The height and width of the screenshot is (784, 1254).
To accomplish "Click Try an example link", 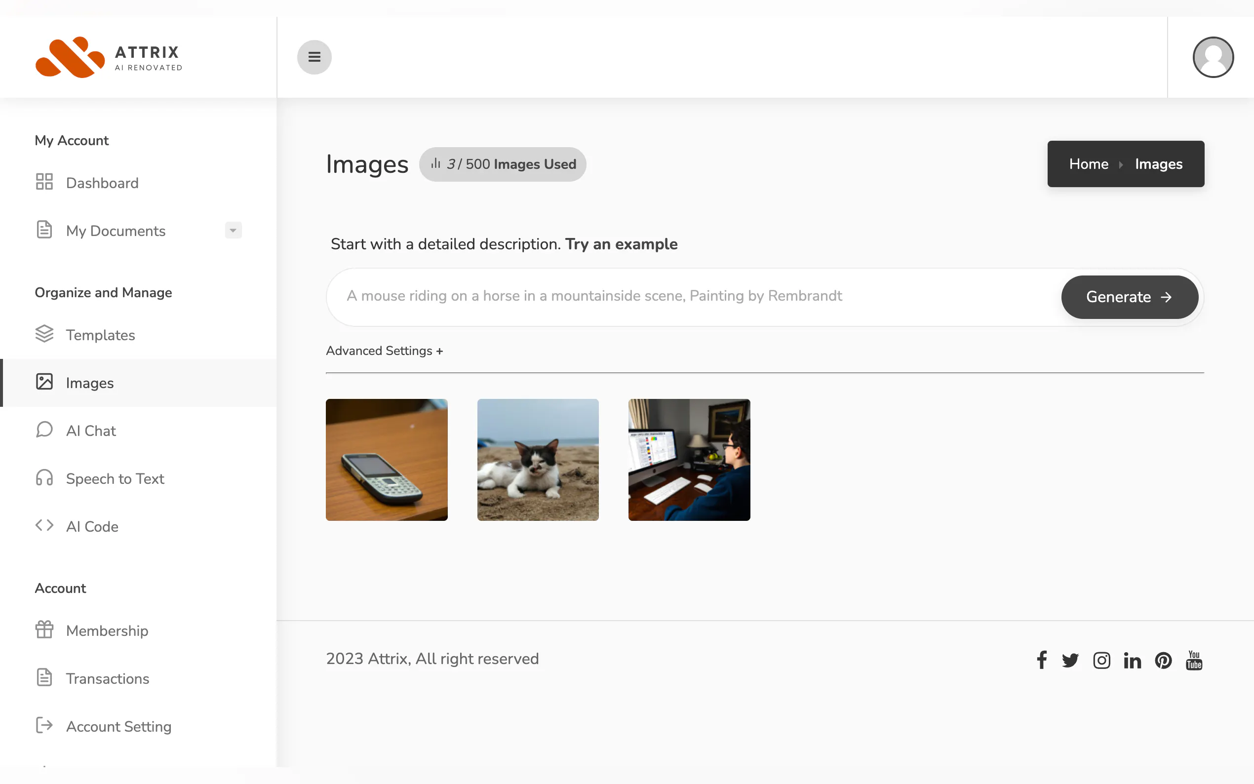I will coord(621,244).
